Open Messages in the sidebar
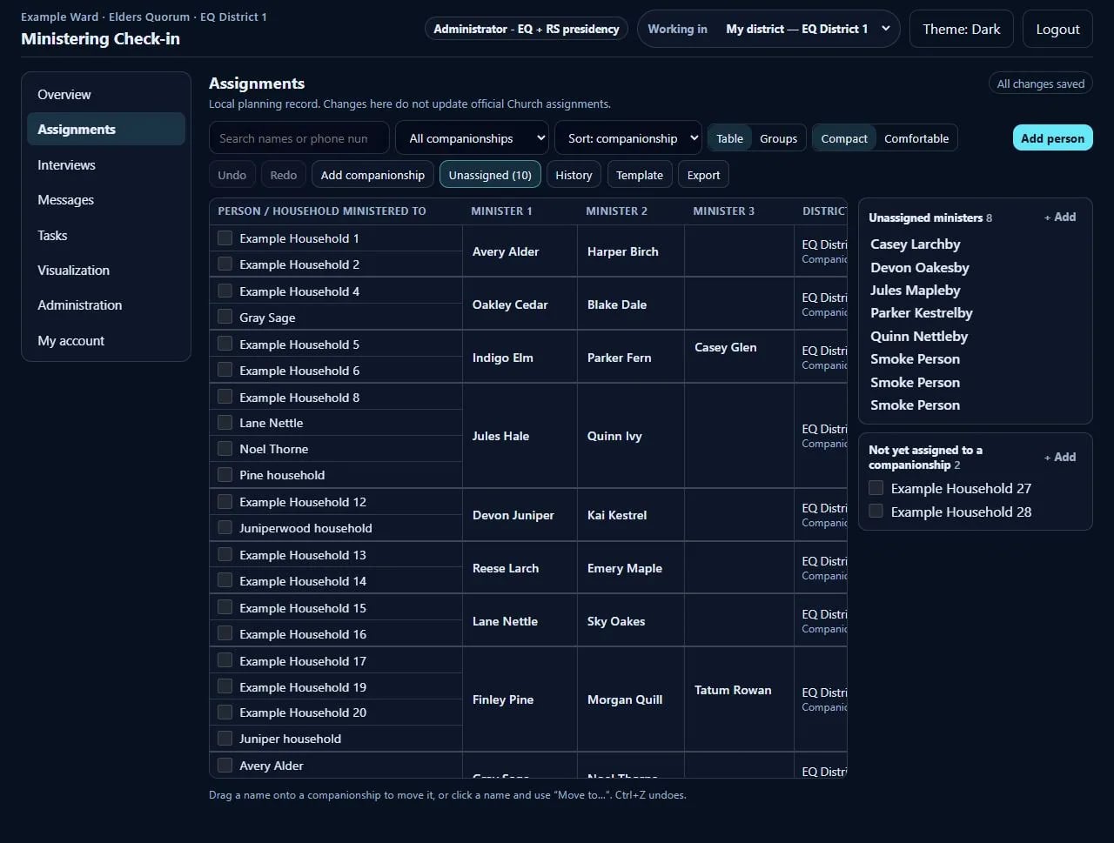The image size is (1114, 843). point(106,199)
